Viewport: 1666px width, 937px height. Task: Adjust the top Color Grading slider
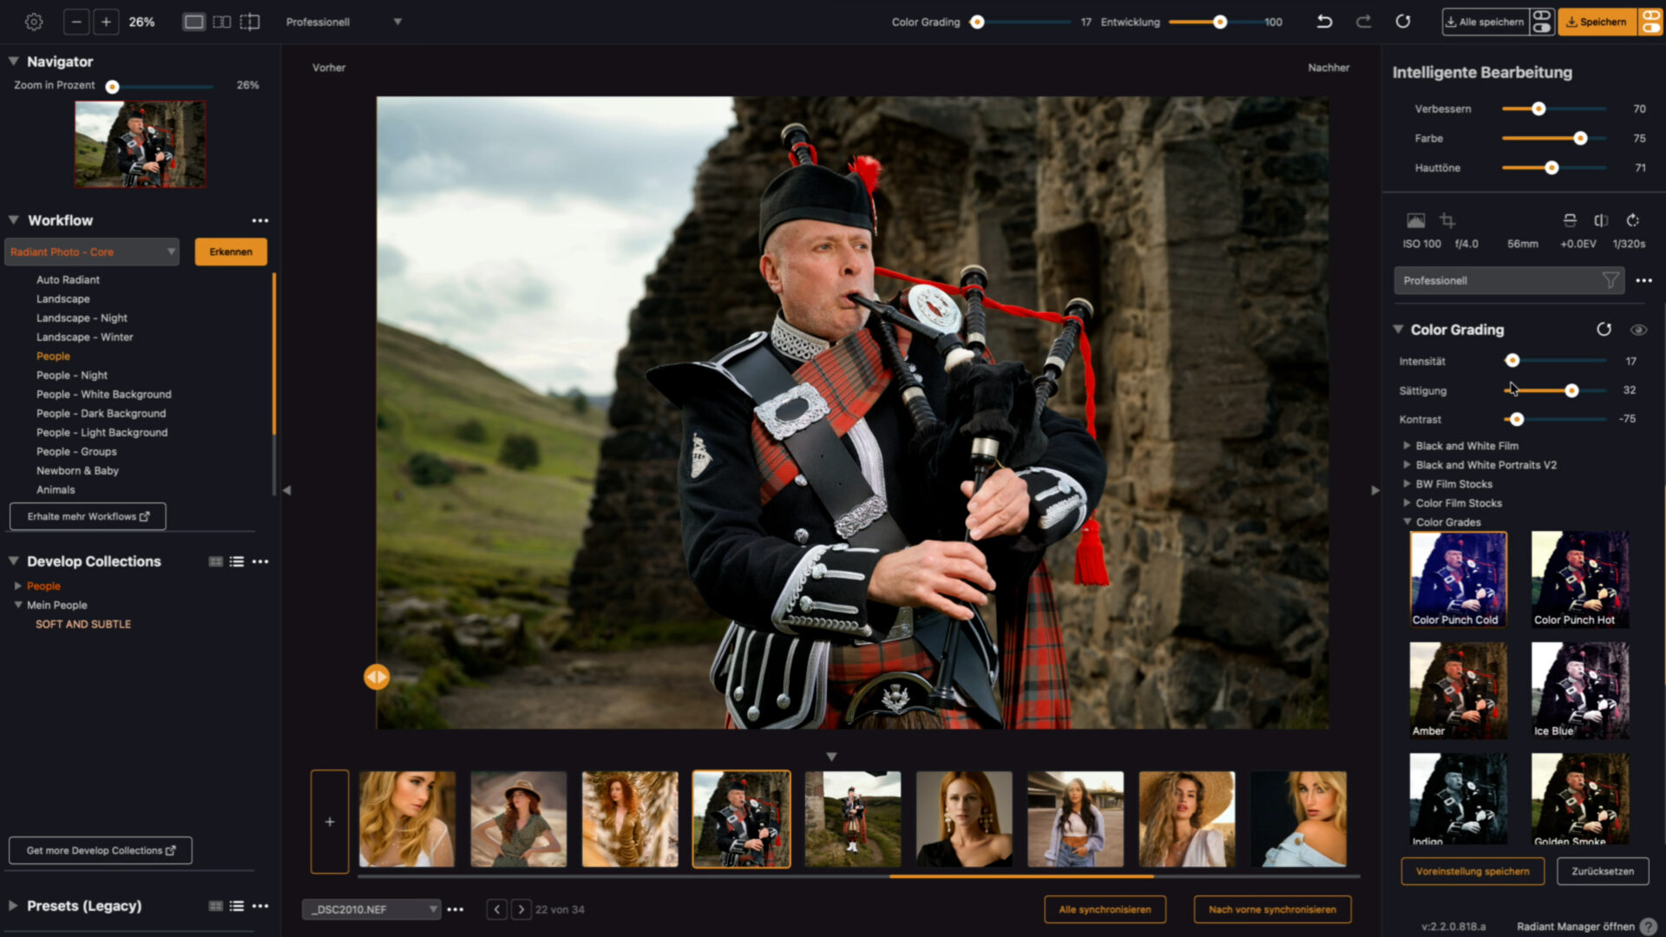point(977,22)
